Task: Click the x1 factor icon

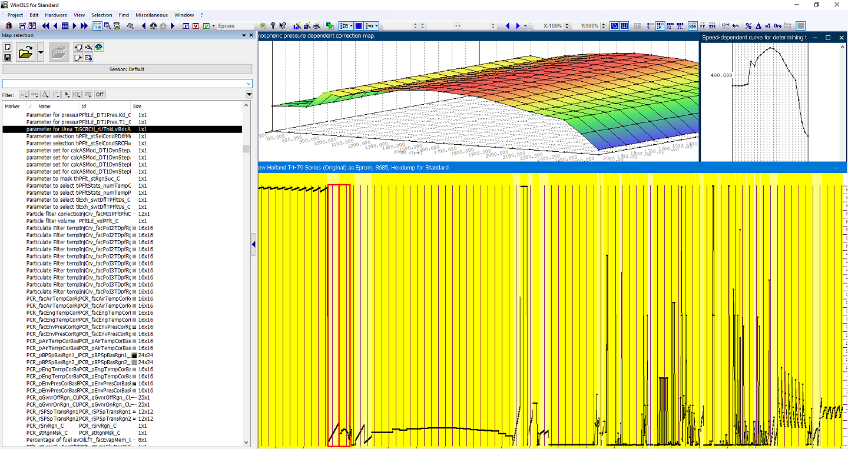Action: (768, 26)
